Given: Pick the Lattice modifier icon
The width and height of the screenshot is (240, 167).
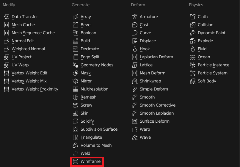Looking at the screenshot, I should pyautogui.click(x=135, y=65).
